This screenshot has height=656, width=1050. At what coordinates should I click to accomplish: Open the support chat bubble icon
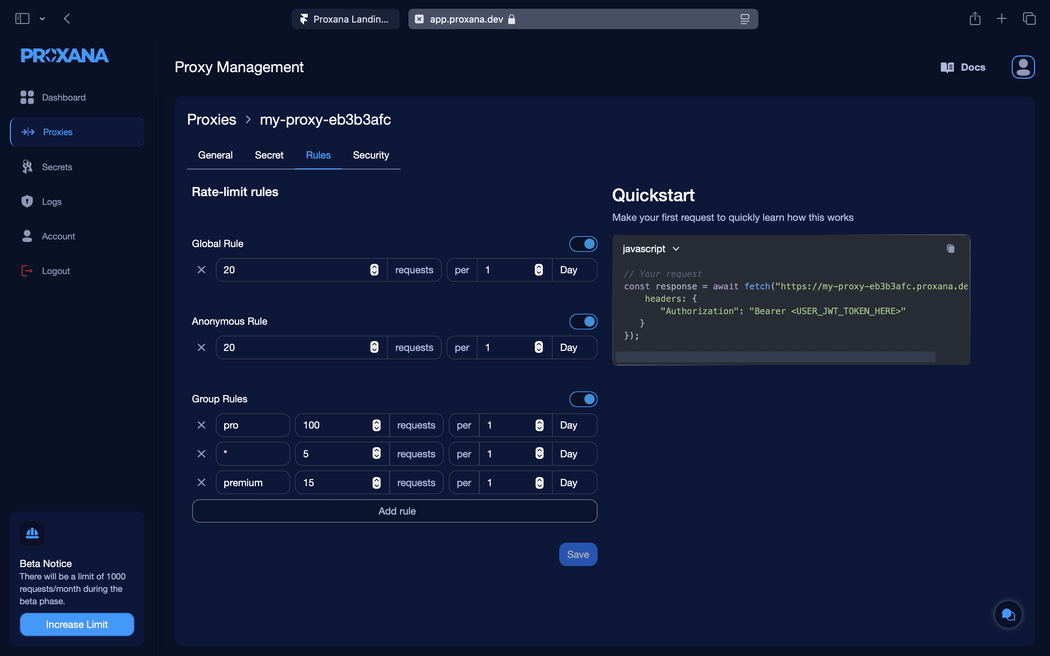[1008, 614]
